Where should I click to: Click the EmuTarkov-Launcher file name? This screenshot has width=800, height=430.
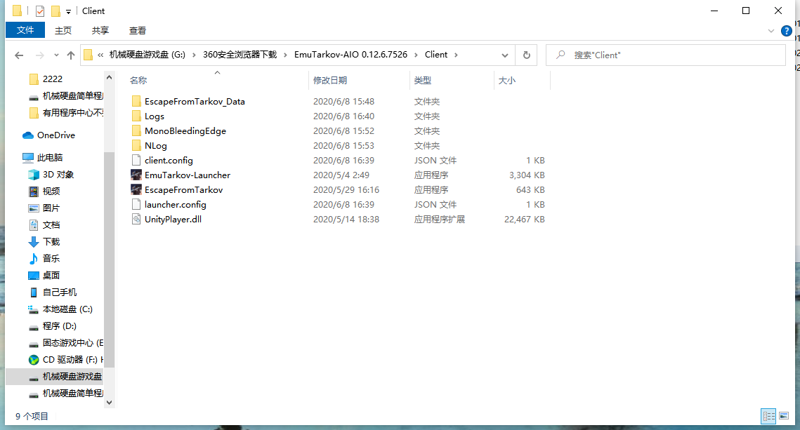pyautogui.click(x=188, y=175)
